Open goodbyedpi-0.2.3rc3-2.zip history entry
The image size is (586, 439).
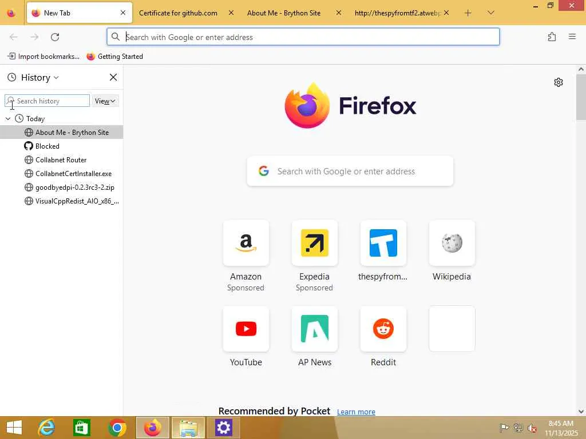62,187
